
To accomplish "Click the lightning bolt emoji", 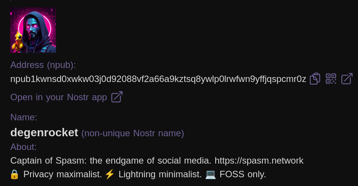I will point(110,174).
